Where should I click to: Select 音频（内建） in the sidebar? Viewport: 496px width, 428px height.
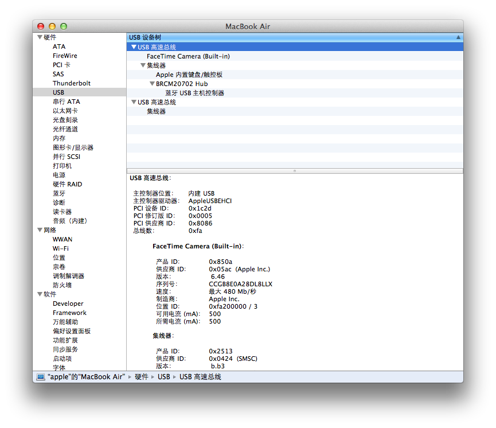[70, 221]
